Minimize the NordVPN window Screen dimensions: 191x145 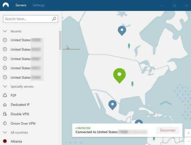[x=162, y=6]
